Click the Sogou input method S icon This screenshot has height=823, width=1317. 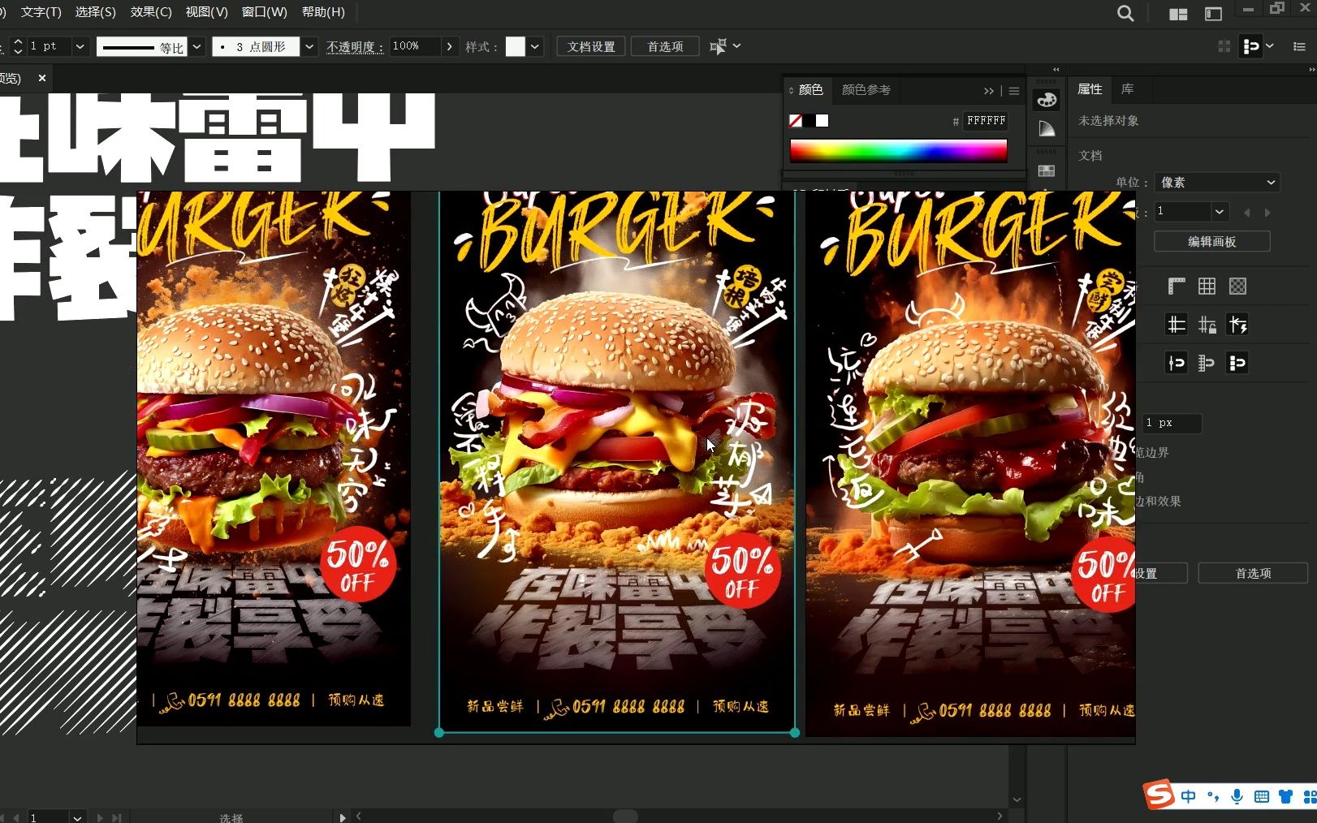click(1159, 795)
